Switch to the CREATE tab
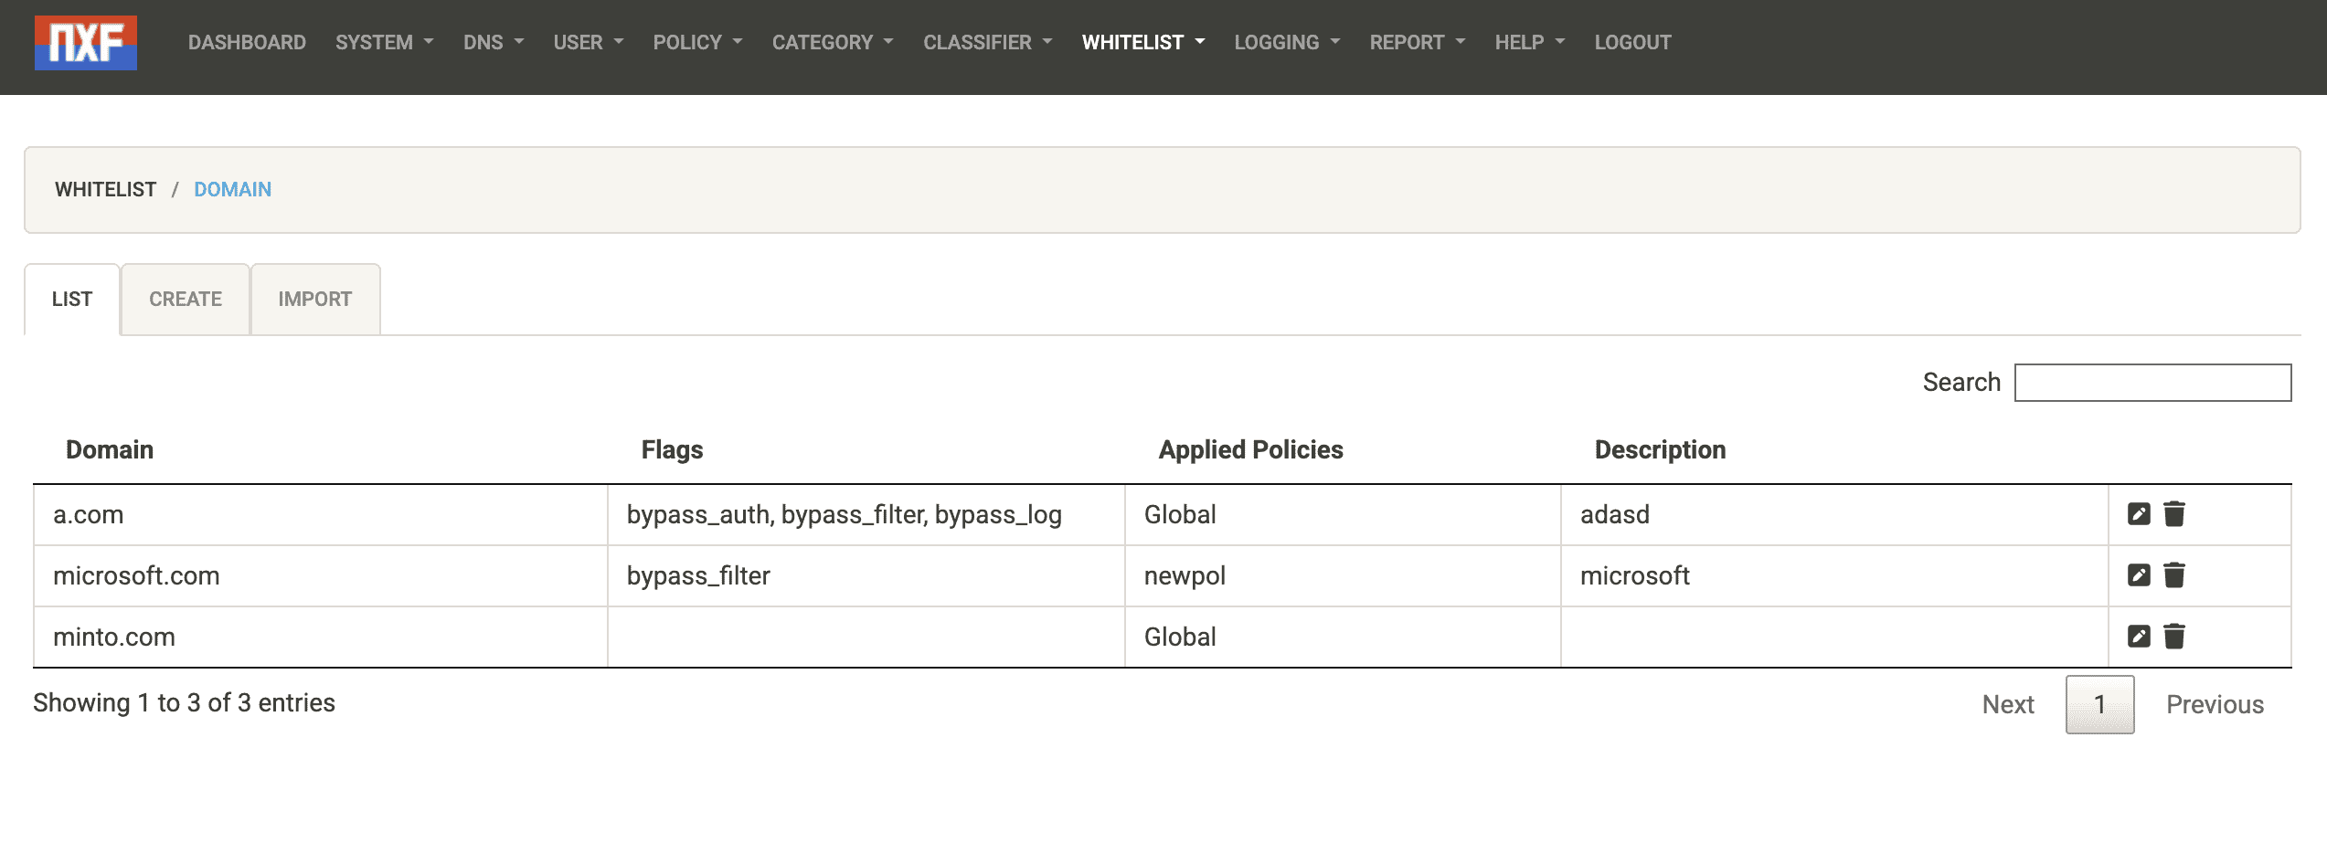 click(186, 300)
